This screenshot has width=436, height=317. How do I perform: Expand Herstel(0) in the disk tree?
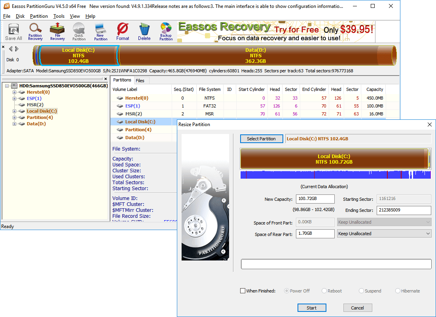click(14, 92)
